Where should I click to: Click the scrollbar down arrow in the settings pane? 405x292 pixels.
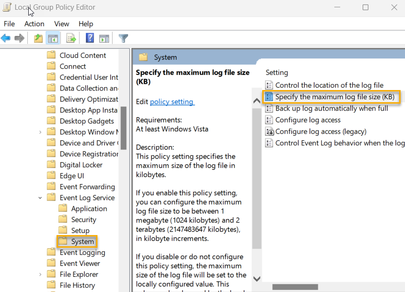coord(257,279)
